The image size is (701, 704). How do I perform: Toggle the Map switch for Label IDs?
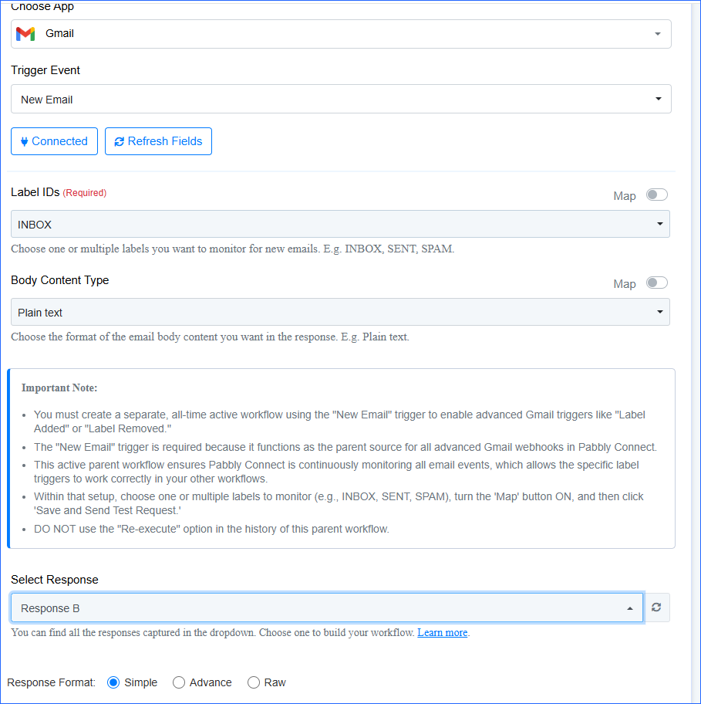click(656, 195)
